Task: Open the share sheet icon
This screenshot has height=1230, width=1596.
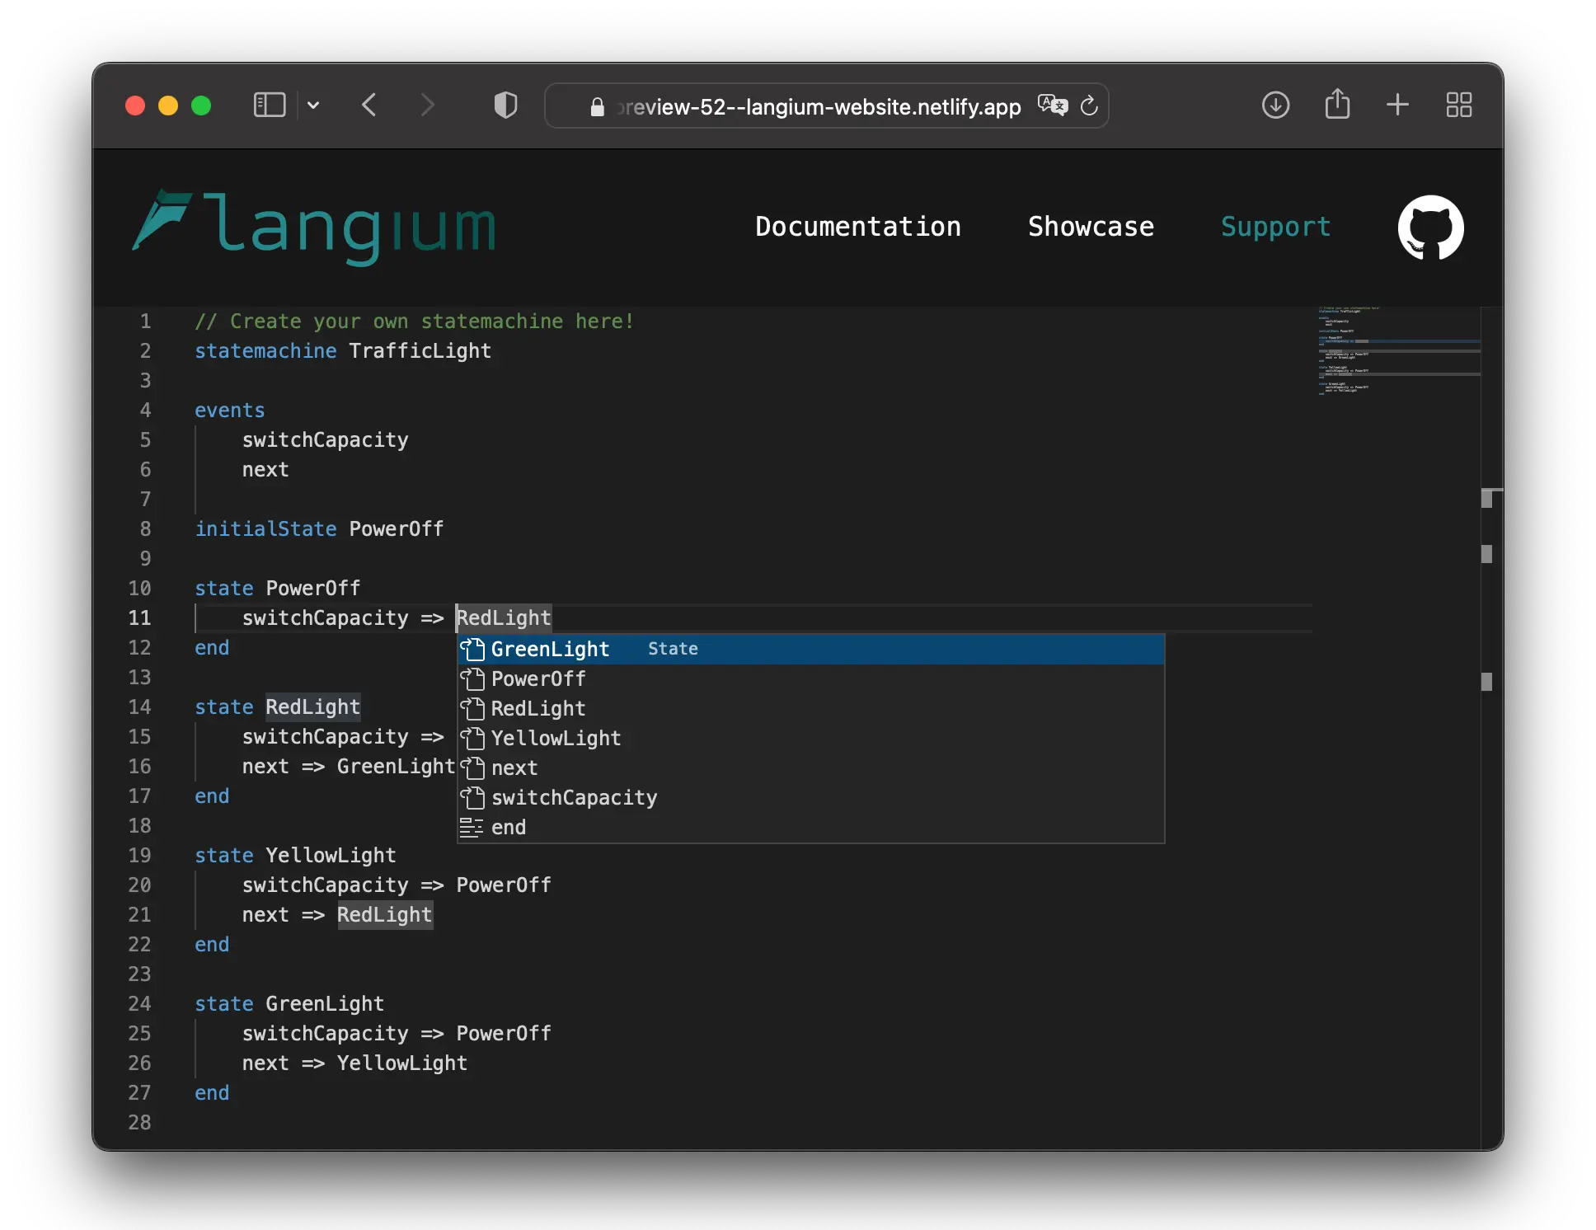Action: click(x=1337, y=104)
